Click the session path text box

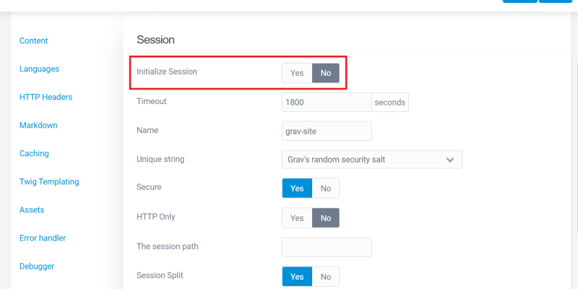[327, 247]
